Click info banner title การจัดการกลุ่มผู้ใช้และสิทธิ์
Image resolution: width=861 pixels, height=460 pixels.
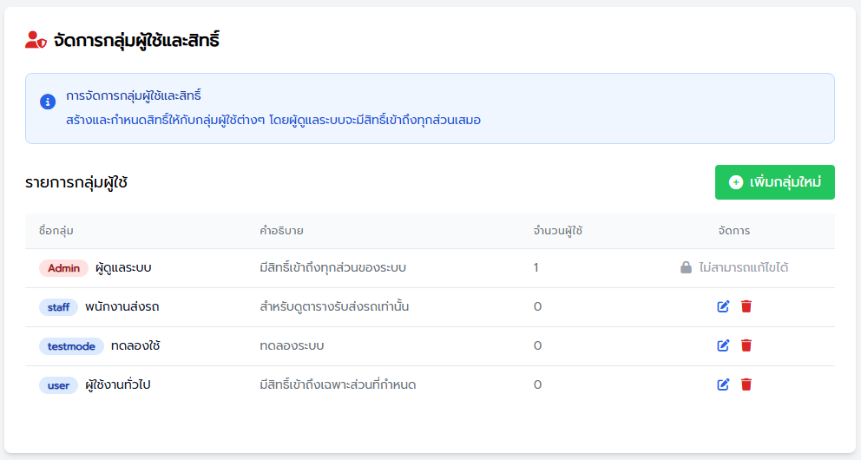(134, 95)
